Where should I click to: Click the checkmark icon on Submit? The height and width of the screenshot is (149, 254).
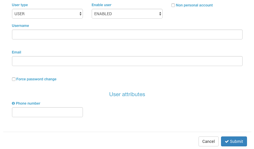(x=227, y=141)
